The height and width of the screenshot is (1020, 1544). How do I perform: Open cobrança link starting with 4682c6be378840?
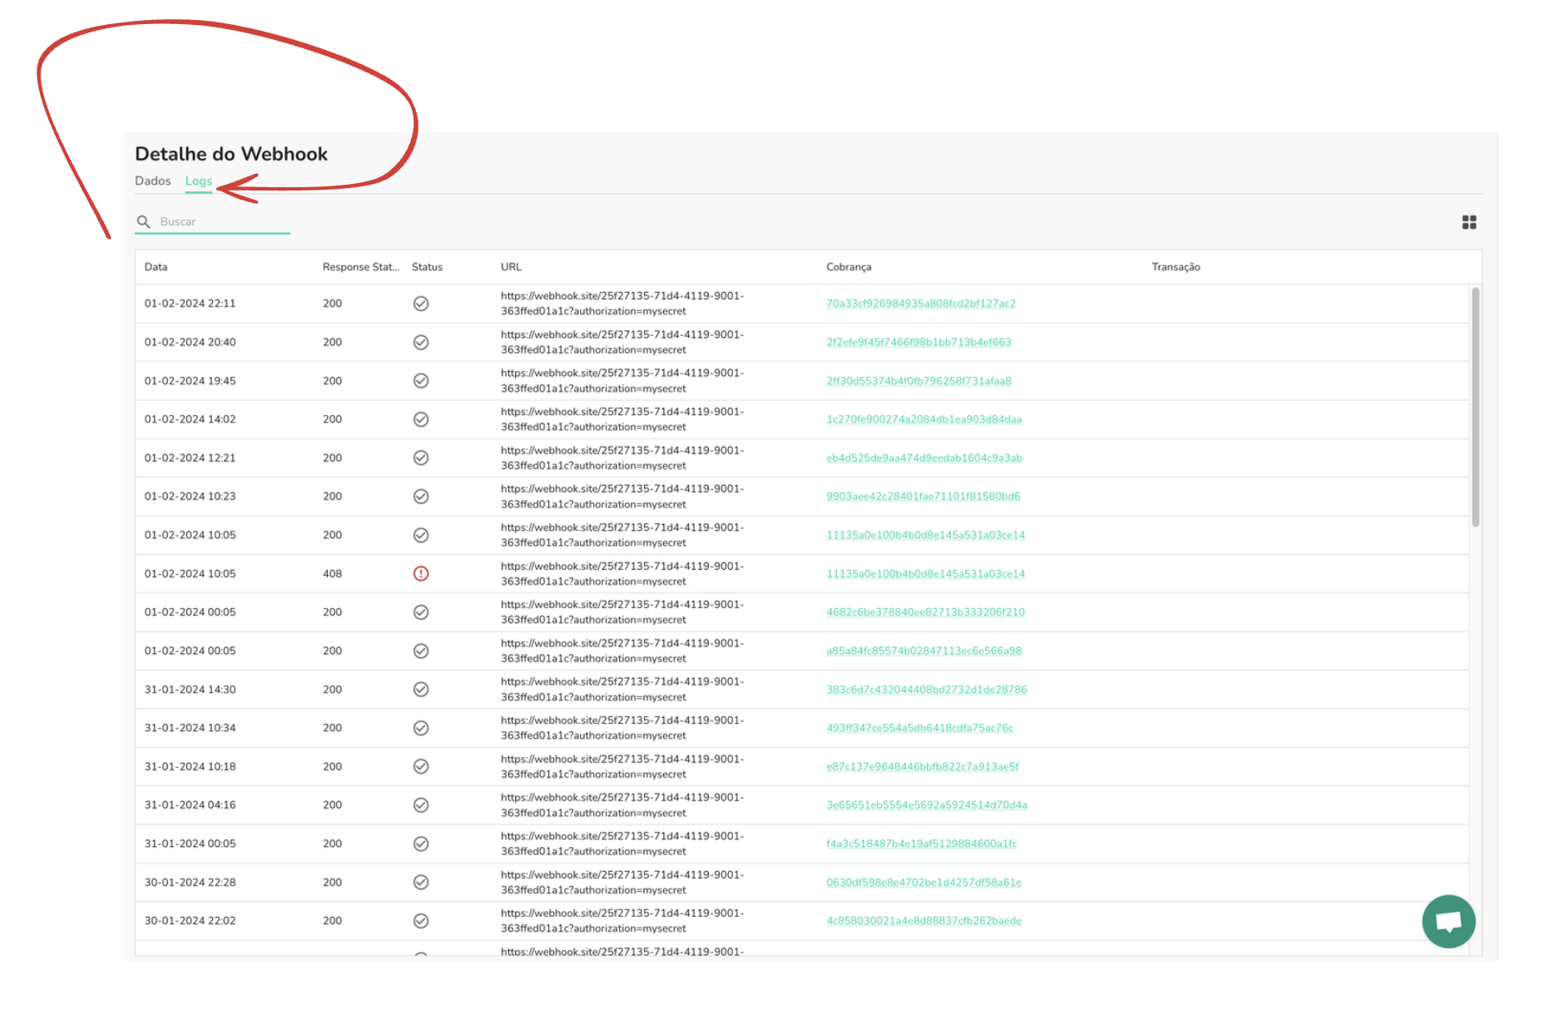(925, 612)
